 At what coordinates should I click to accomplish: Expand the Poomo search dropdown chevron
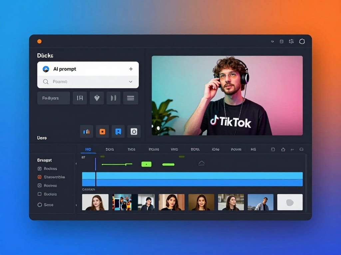pos(131,82)
